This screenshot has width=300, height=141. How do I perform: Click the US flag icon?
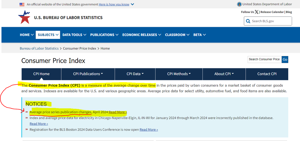[x=22, y=4]
